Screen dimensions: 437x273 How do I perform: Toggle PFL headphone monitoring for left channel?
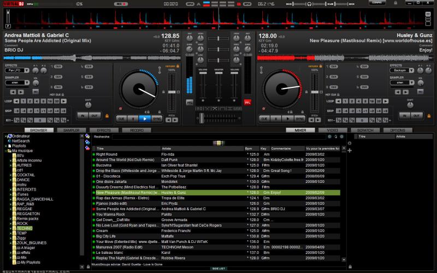[x=190, y=102]
